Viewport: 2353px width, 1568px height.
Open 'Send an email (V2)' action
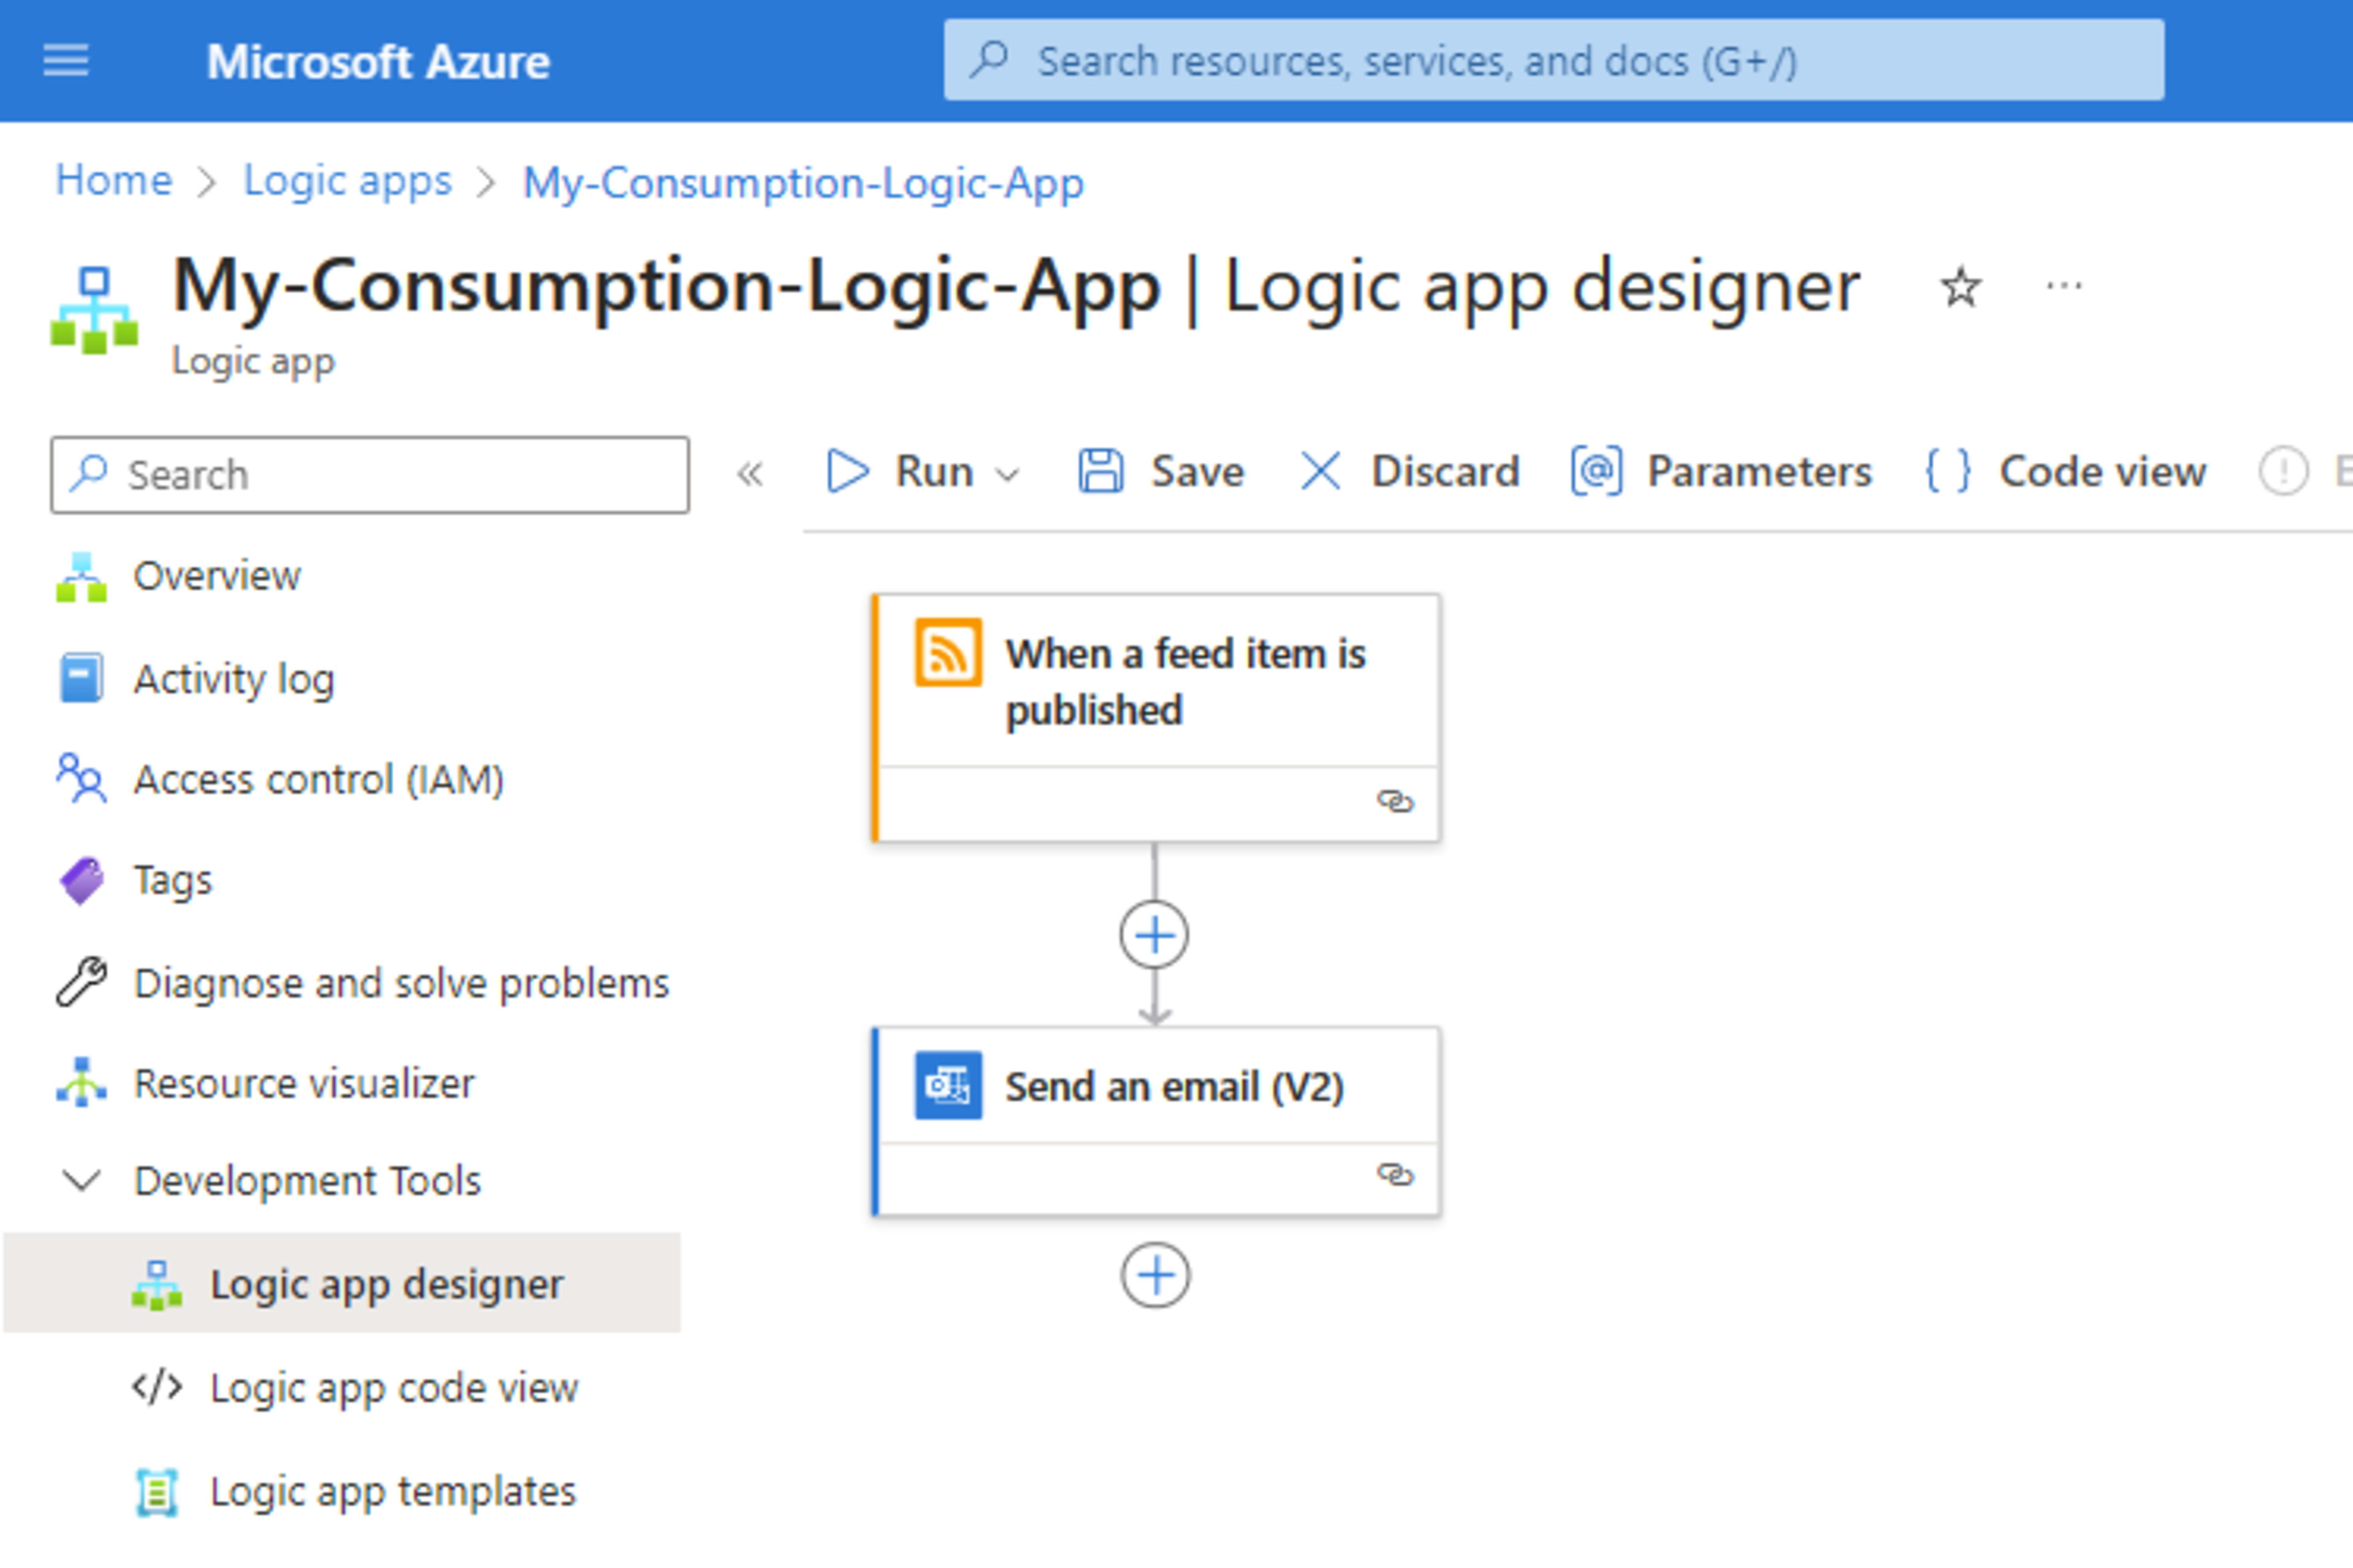point(1156,1122)
